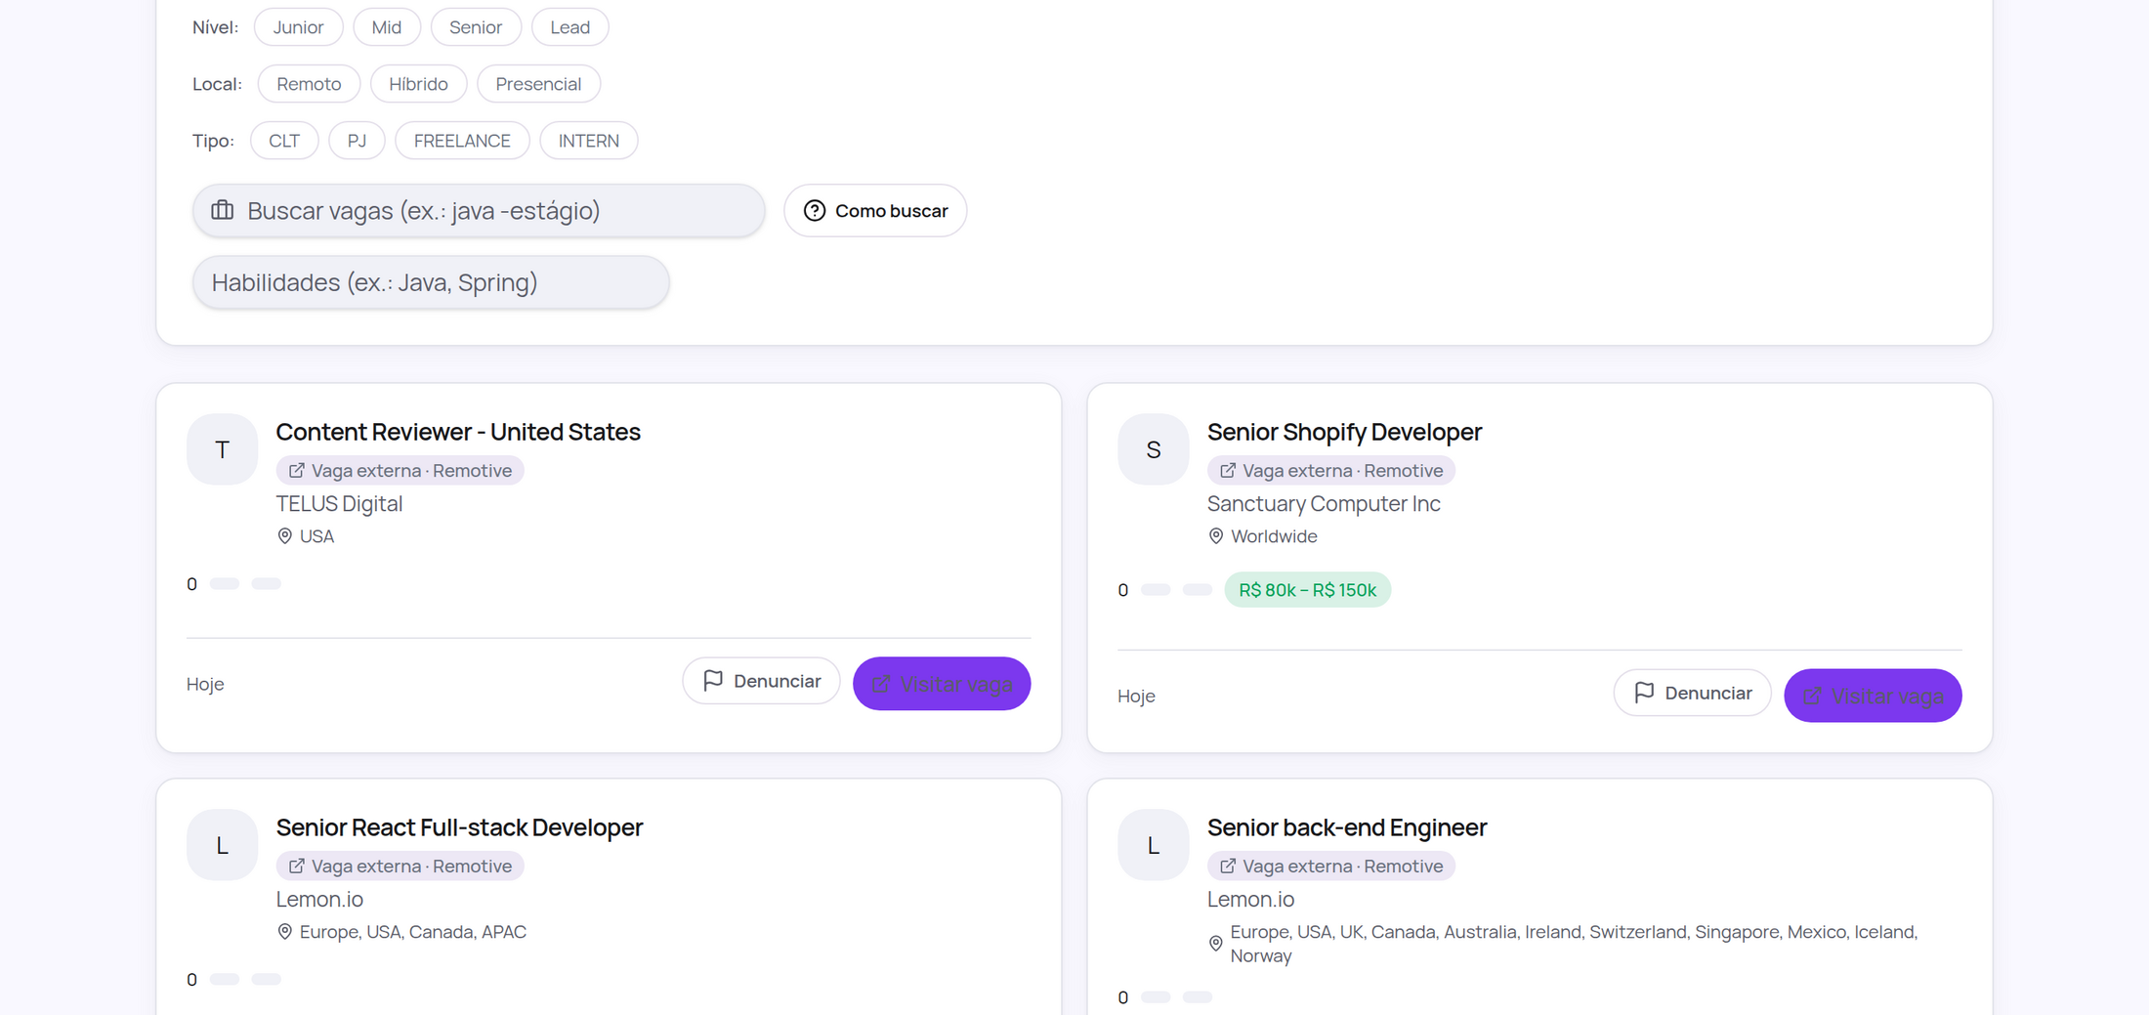This screenshot has width=2149, height=1015.
Task: Select the CLT contract type chip
Action: pyautogui.click(x=284, y=141)
